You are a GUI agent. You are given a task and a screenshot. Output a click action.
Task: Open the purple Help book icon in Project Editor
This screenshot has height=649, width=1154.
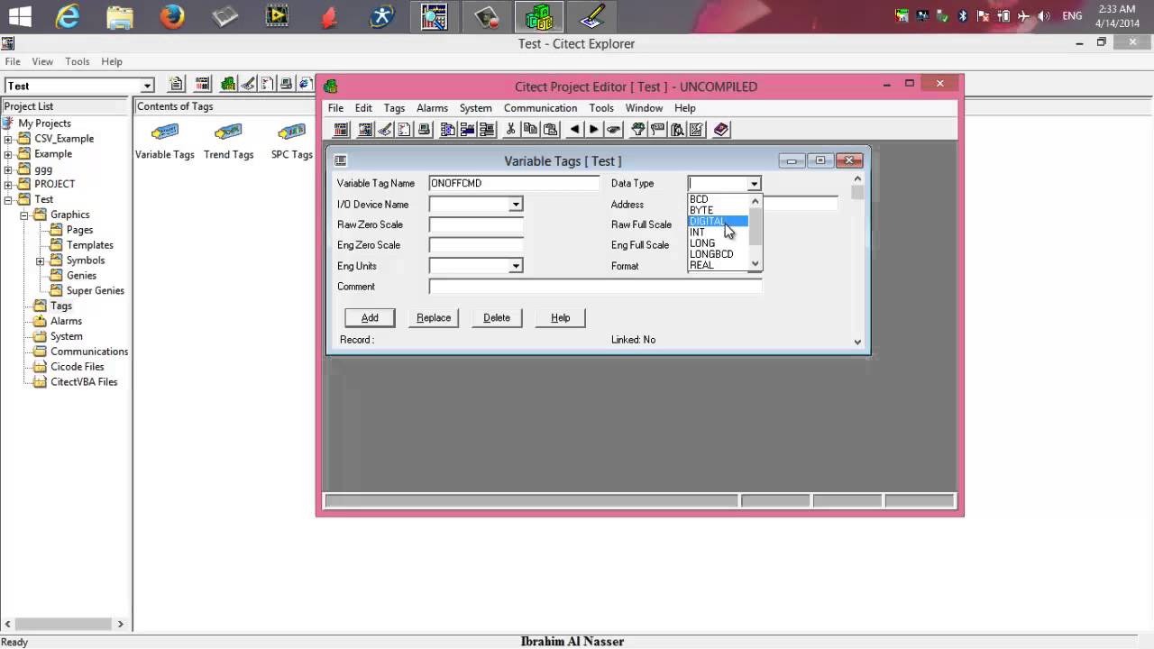(x=721, y=129)
